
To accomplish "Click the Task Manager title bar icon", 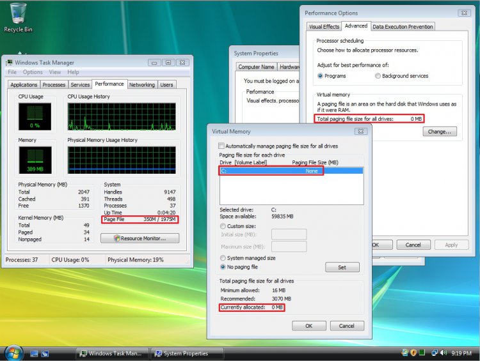I will point(9,63).
